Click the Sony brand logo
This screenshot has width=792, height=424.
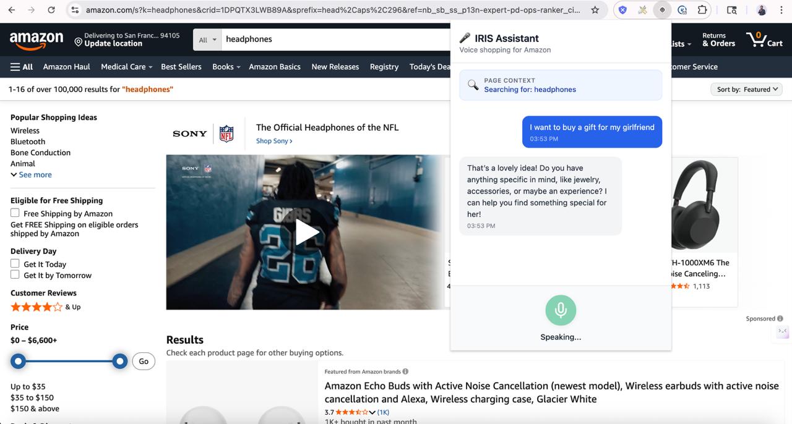pyautogui.click(x=190, y=134)
